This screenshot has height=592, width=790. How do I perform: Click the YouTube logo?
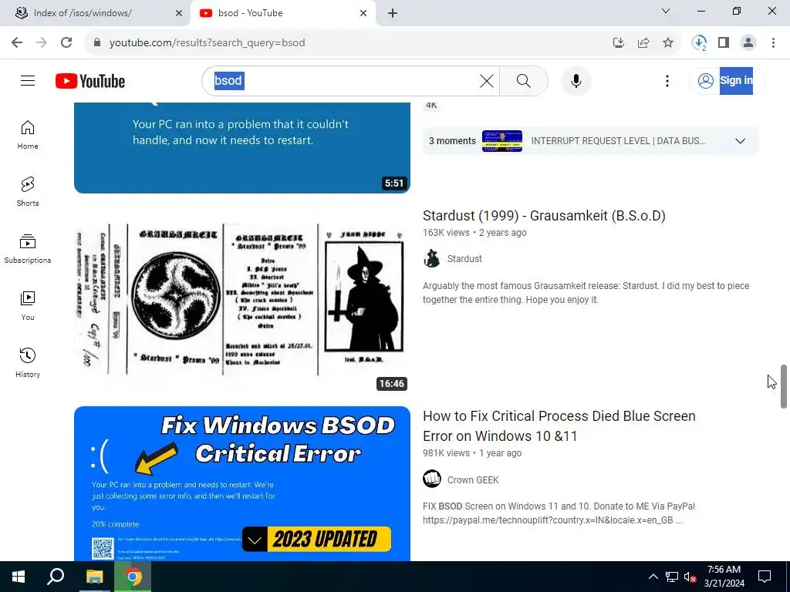tap(90, 81)
